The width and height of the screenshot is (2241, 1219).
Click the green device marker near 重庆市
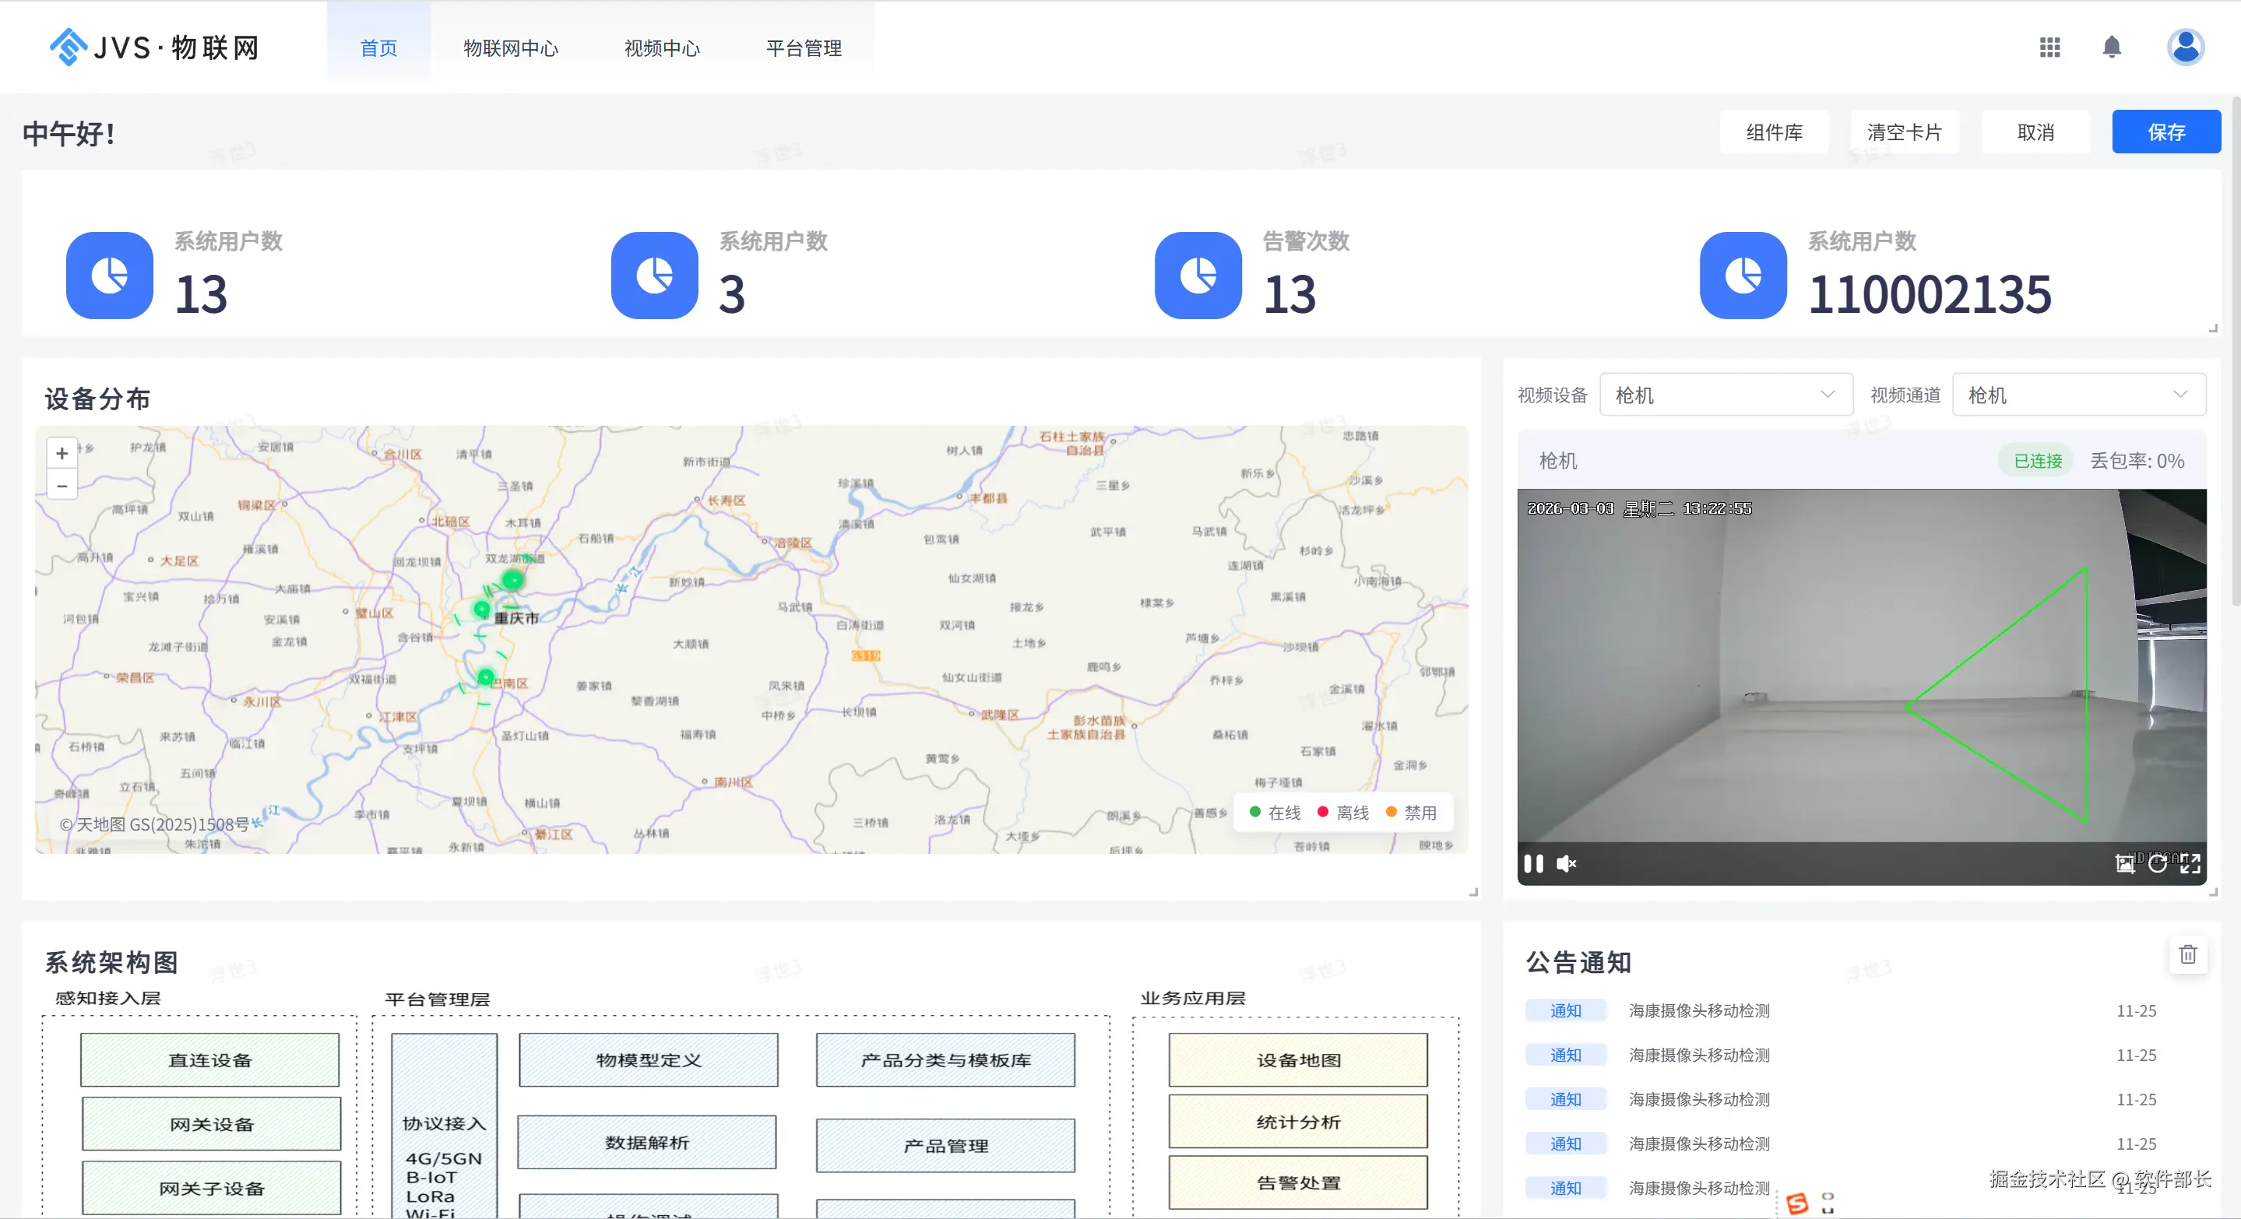483,609
